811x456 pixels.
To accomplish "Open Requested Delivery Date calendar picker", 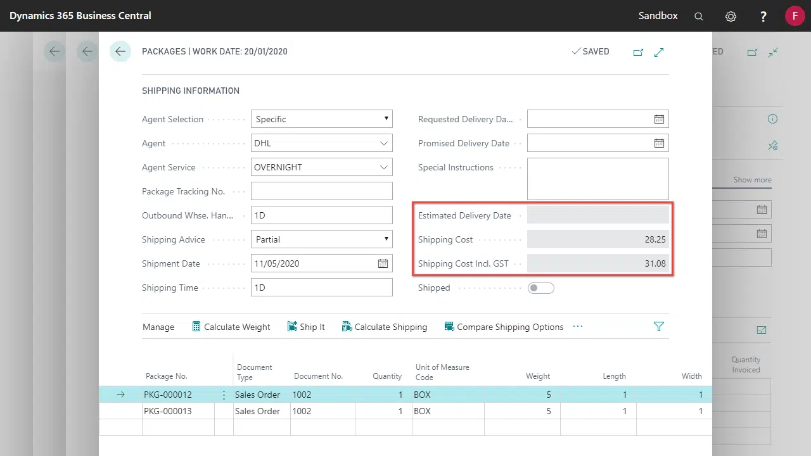I will click(659, 119).
